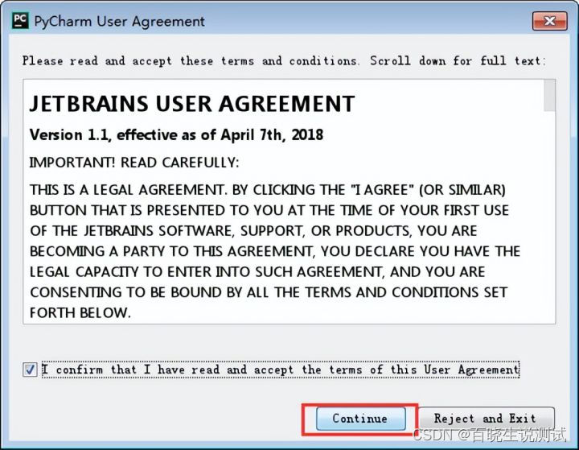This screenshot has height=450, width=579.
Task: Click the PyCharm logo icon in title bar
Action: point(20,21)
